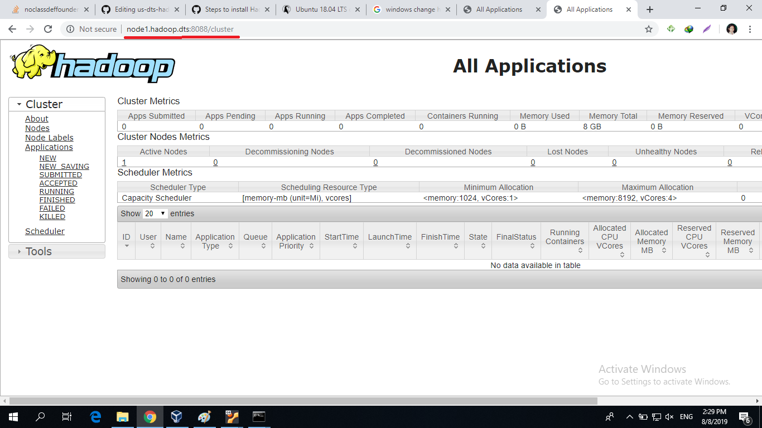Open new browser tab with plus button
The image size is (762, 428).
coord(650,9)
